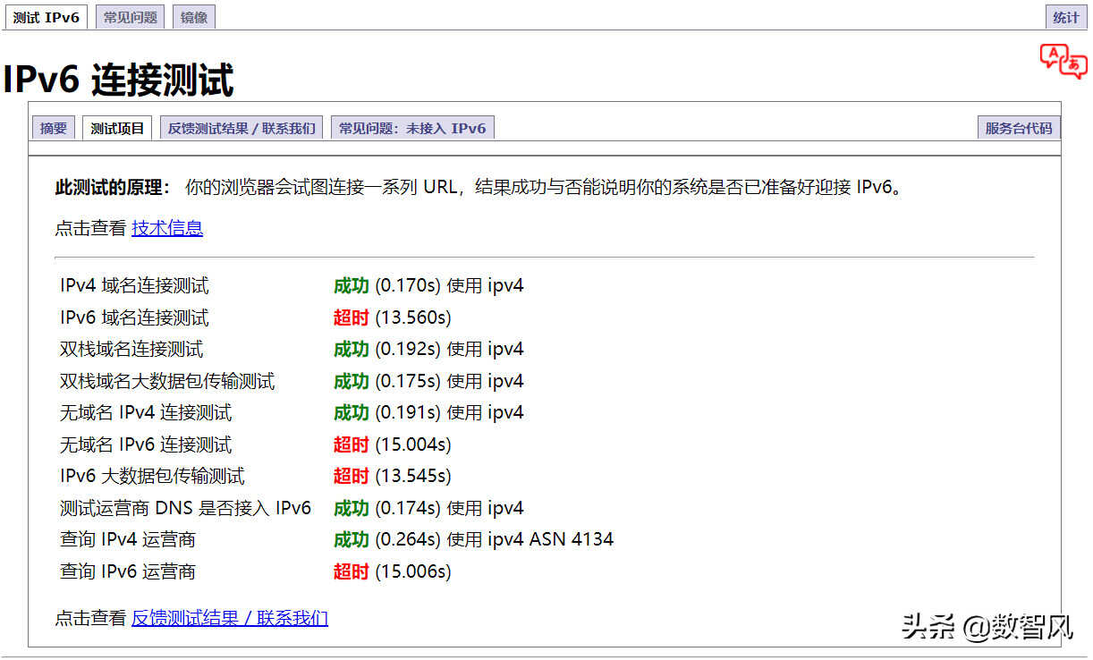Click 成功 status for 无域名 IPv4 连接测试

click(351, 412)
